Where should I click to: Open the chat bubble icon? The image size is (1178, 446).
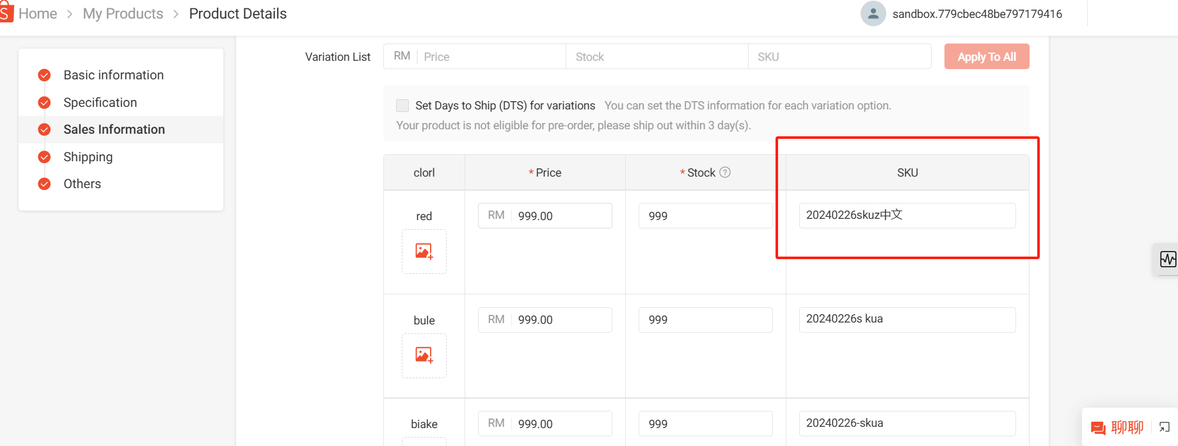pyautogui.click(x=1098, y=428)
